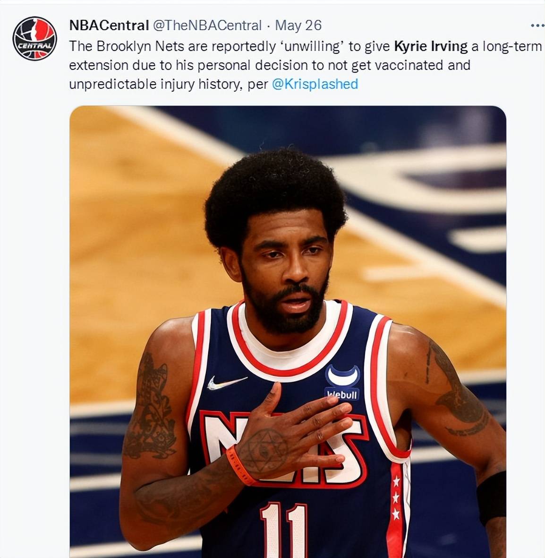This screenshot has height=558, width=545.
Task: Click the bold Kyrie Irving text
Action: [x=431, y=47]
